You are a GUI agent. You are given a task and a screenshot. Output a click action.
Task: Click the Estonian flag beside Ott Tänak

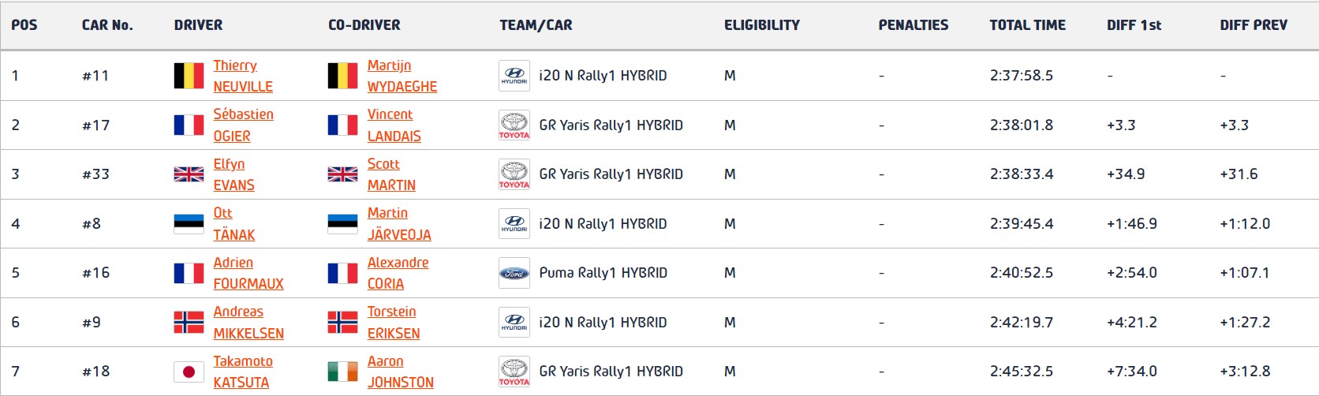(x=189, y=224)
